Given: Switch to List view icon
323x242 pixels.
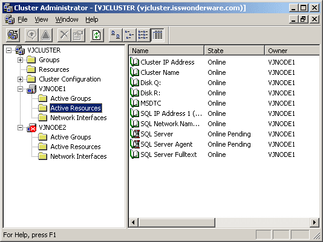Looking at the screenshot, I should (143, 35).
